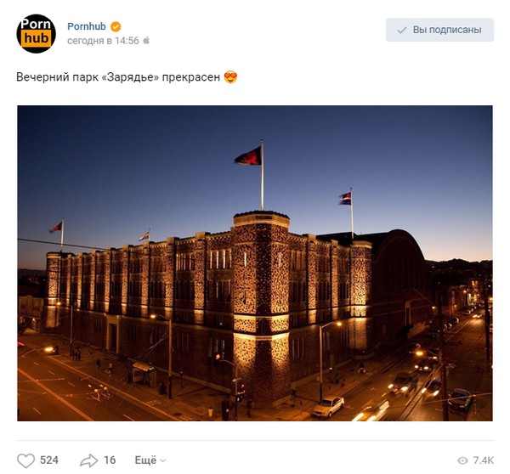
Task: Click the checkmark inside the subscribed button
Action: pyautogui.click(x=402, y=31)
